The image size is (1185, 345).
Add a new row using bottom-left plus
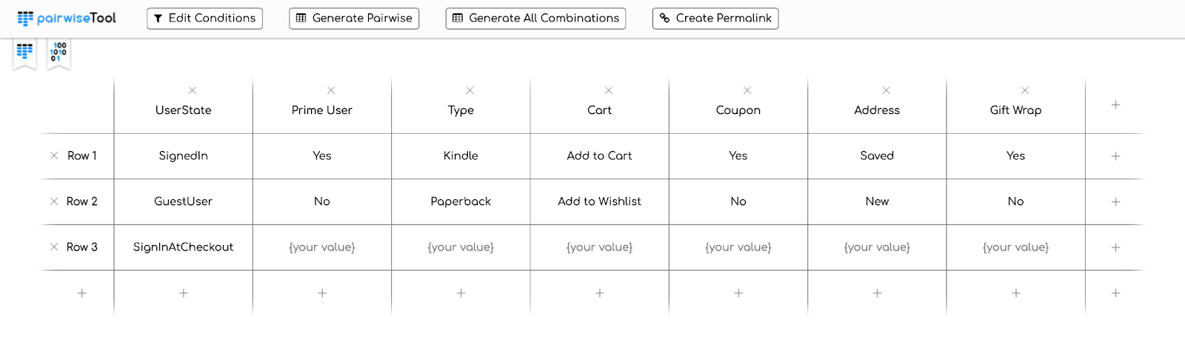[x=82, y=293]
